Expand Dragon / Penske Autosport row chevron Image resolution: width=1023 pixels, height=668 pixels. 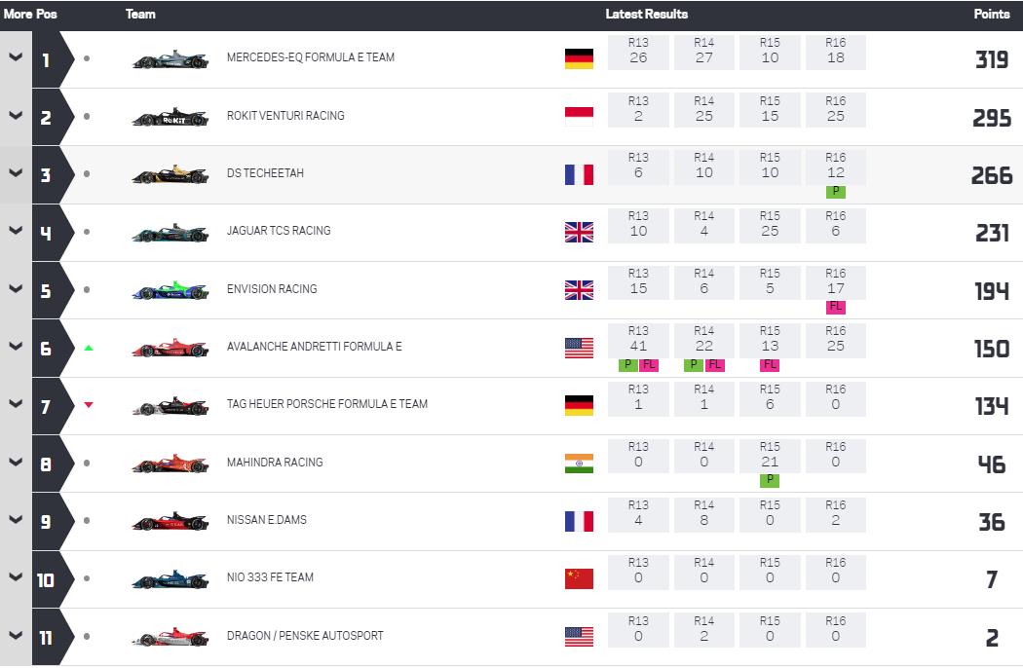(16, 635)
